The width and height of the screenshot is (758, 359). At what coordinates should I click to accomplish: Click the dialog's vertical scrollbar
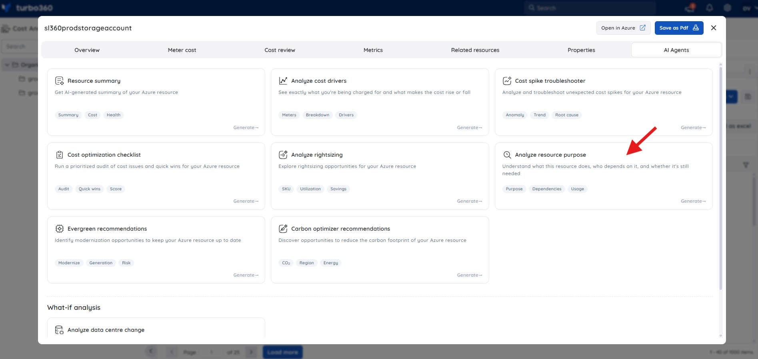(x=721, y=178)
